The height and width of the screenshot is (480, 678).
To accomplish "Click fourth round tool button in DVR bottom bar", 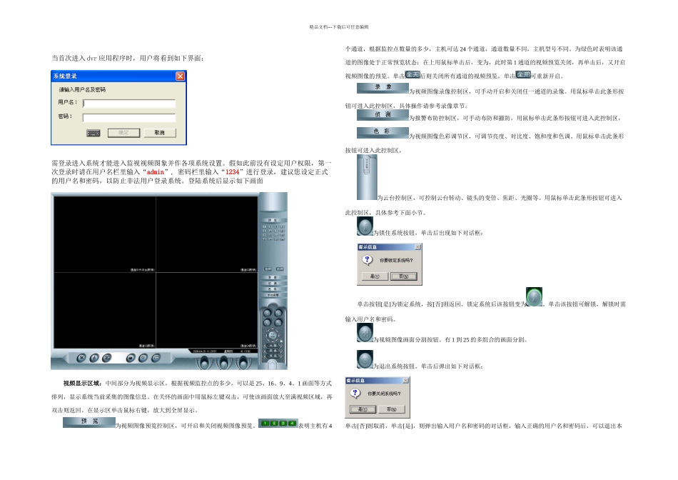I will pos(131,358).
